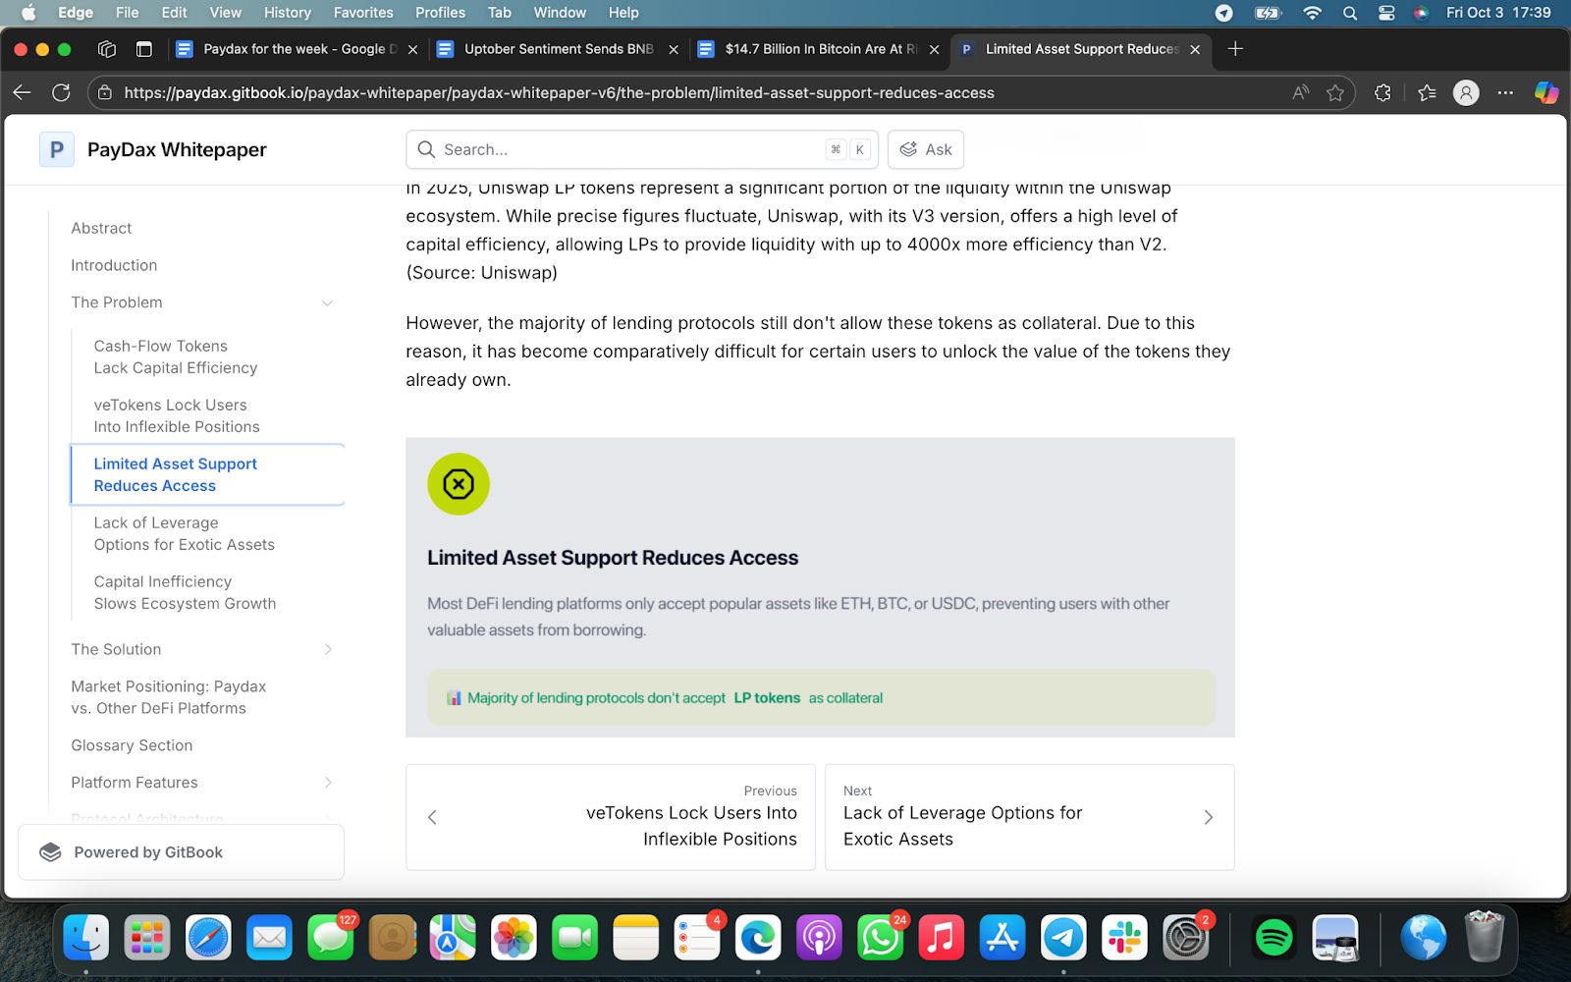This screenshot has height=982, width=1571.
Task: Click the PayDax 'P' logo icon
Action: (57, 149)
